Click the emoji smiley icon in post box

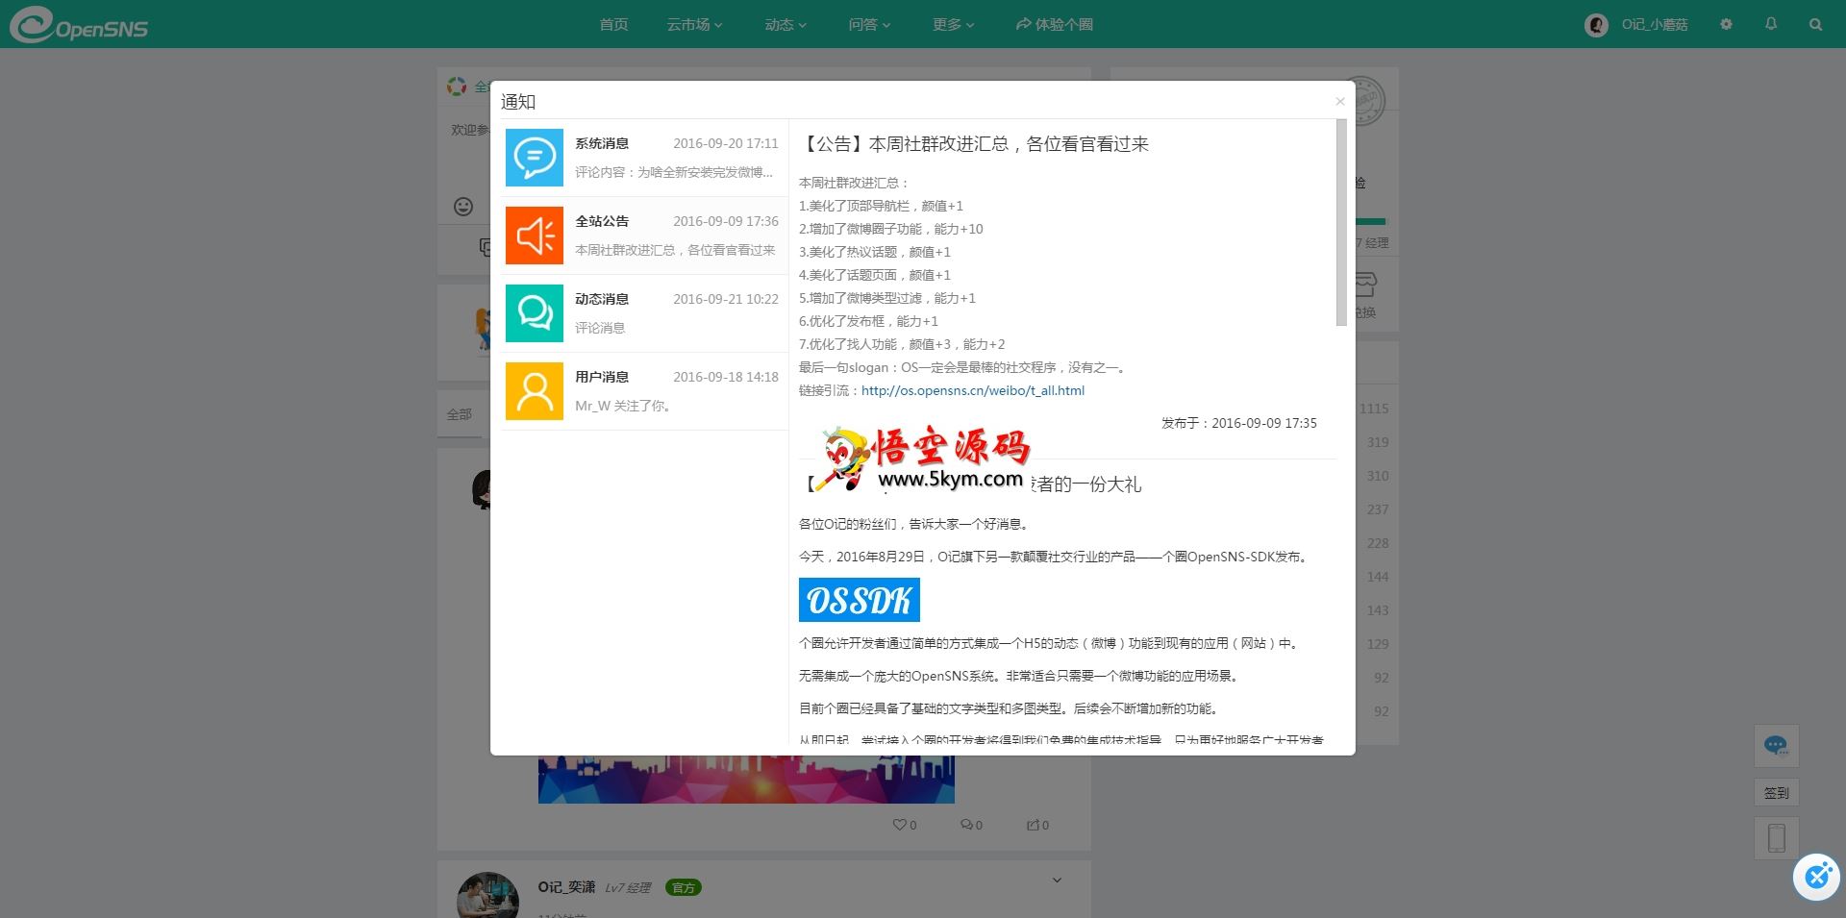coord(463,207)
